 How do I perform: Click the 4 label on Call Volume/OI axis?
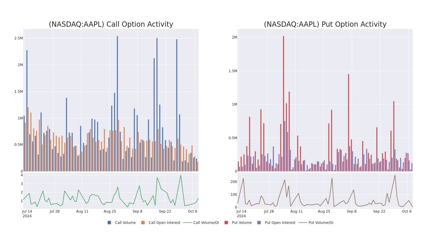click(22, 175)
